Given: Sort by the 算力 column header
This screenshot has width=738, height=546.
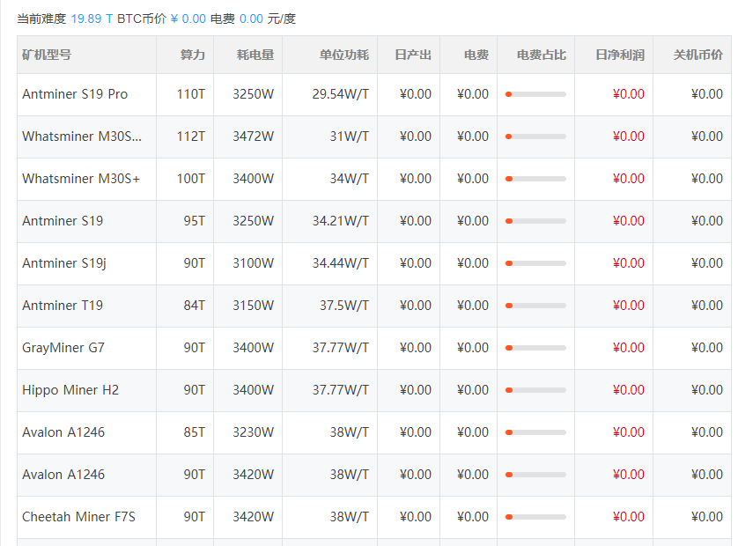Looking at the screenshot, I should pos(191,54).
